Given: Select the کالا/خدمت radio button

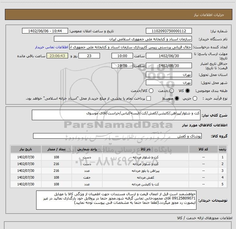Looking at the screenshot, I should (151, 91).
